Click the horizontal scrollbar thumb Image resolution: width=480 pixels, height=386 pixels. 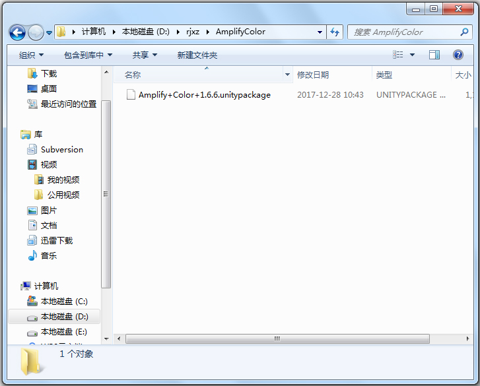tap(277, 338)
